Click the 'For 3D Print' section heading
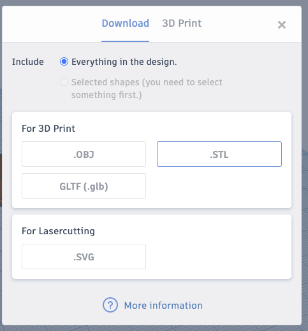The image size is (308, 331). [48, 129]
